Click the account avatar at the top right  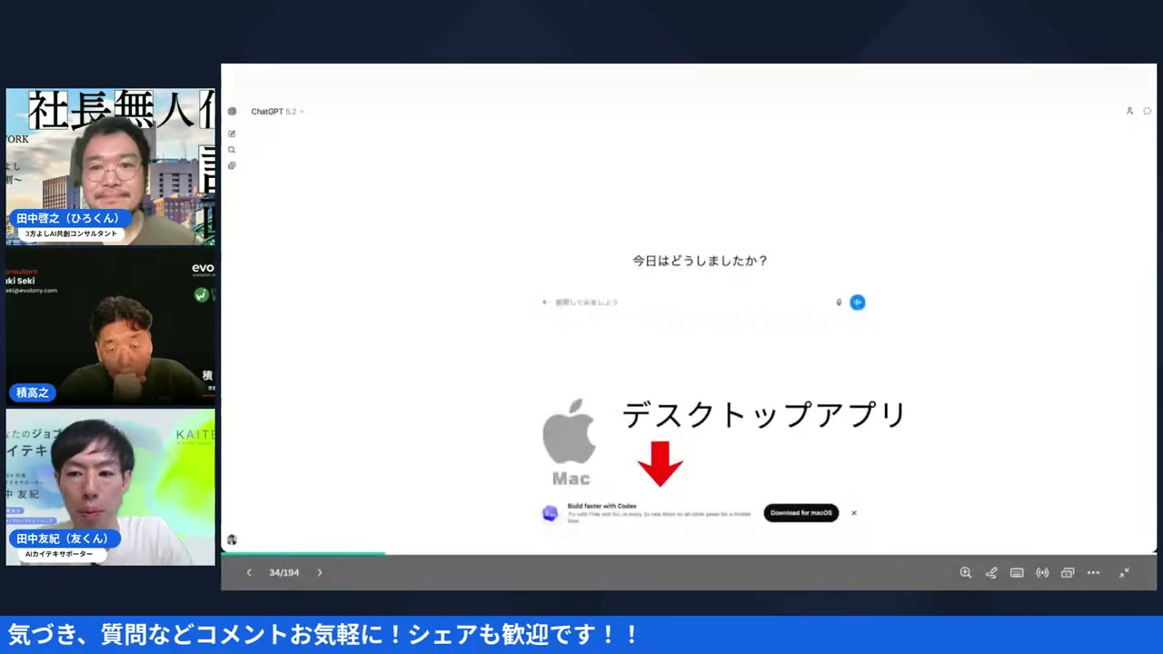[x=1129, y=111]
